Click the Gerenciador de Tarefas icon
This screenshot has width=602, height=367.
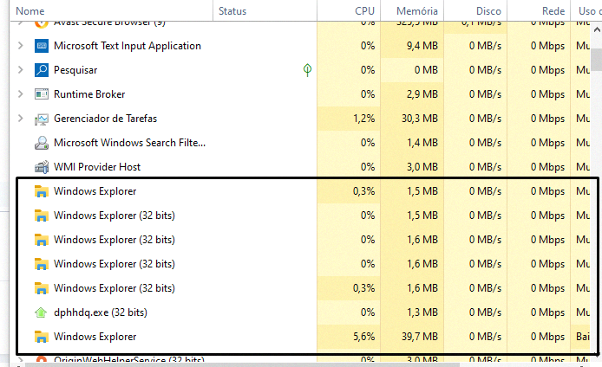[42, 119]
